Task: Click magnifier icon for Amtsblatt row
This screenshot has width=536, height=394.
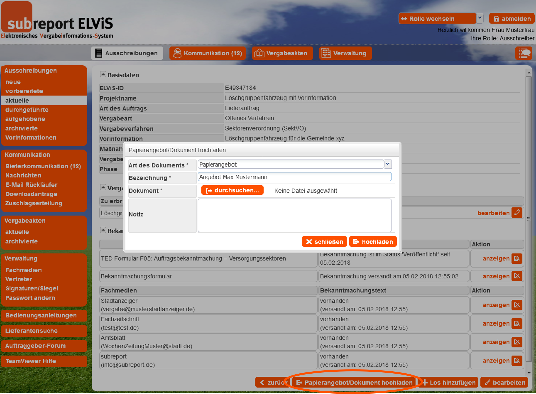Action: [517, 342]
